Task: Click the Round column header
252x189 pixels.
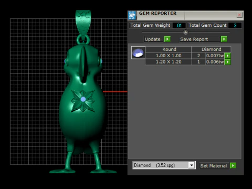Action: (169, 49)
